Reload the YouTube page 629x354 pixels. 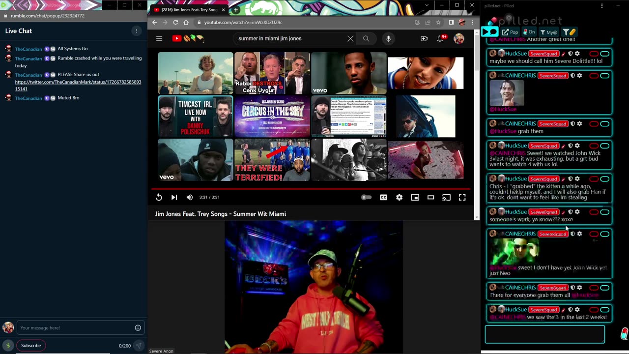click(x=175, y=22)
